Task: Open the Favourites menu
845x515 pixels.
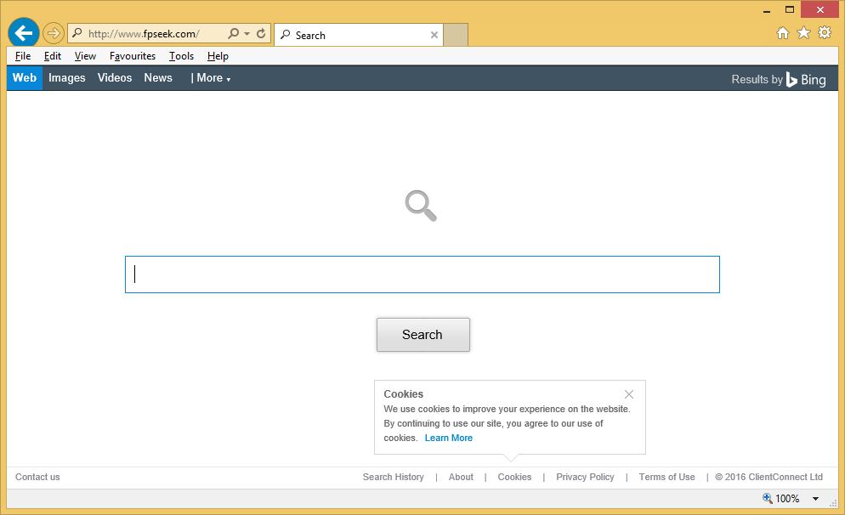Action: point(133,56)
